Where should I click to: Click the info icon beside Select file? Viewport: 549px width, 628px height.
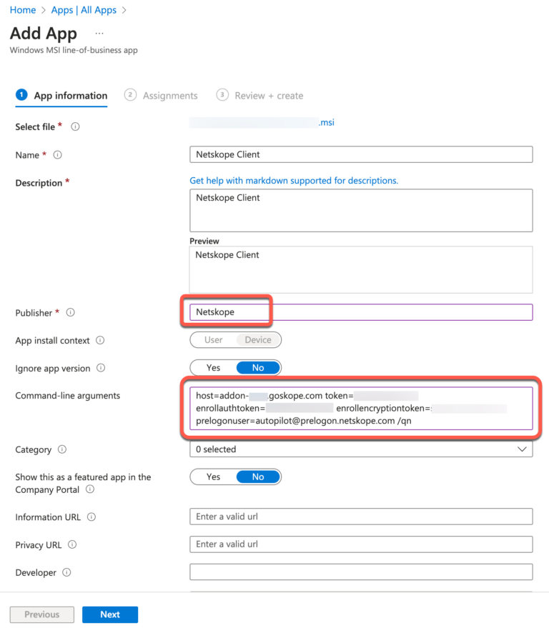[x=74, y=126]
